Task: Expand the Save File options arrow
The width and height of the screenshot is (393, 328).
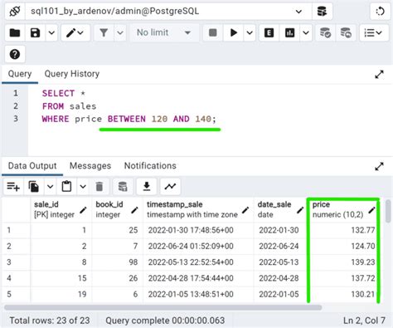Action: (51, 33)
